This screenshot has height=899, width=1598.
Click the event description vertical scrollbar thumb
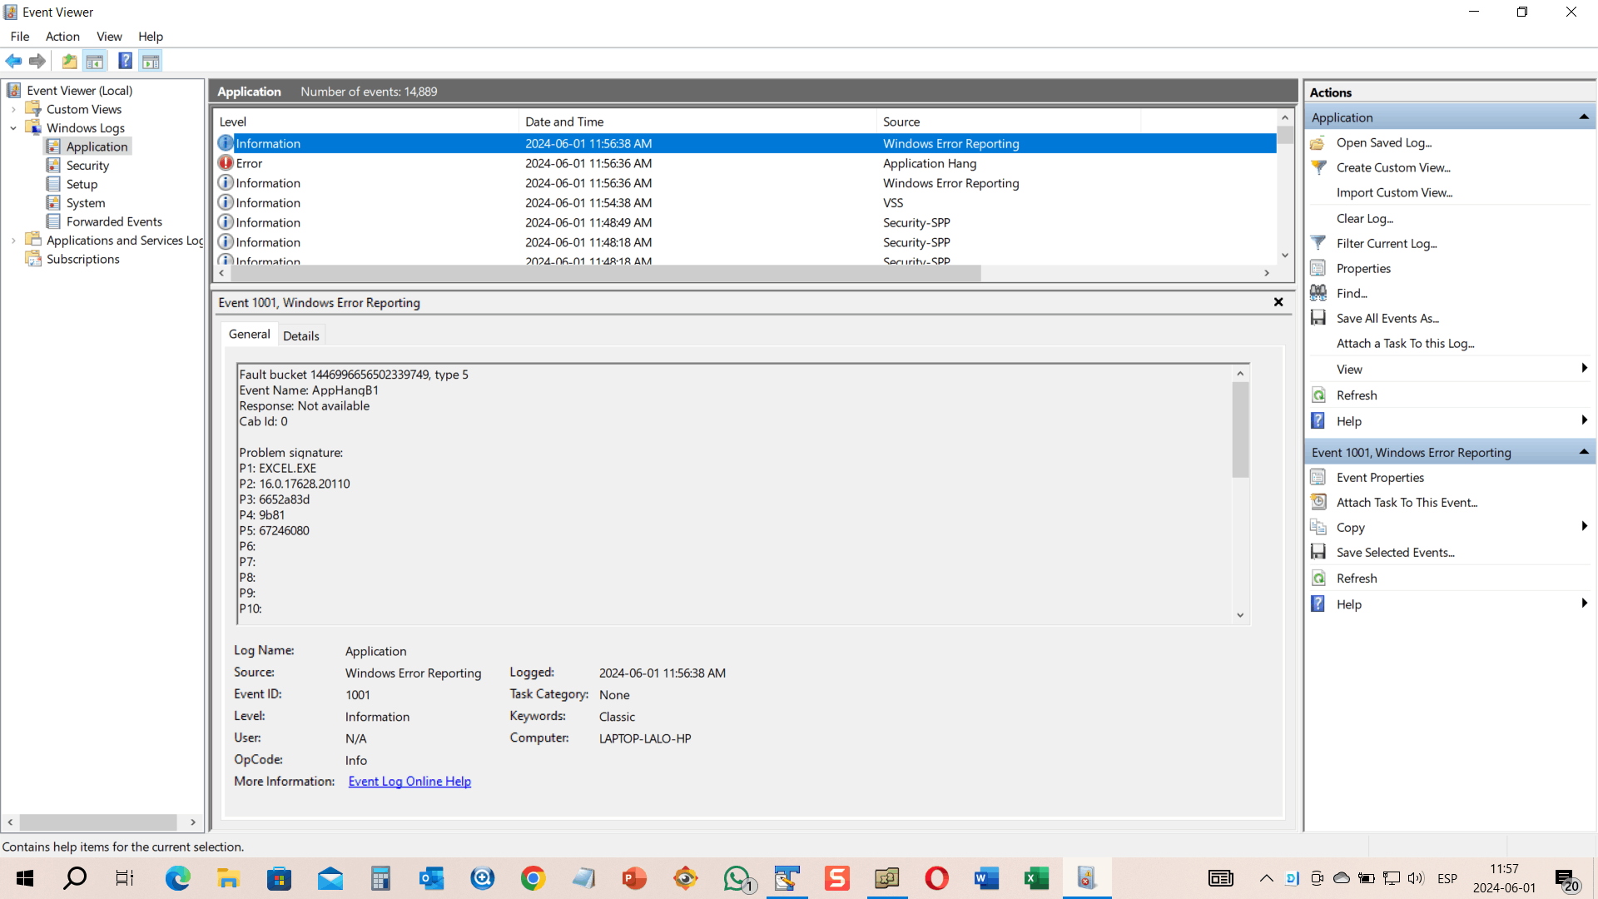pos(1240,430)
